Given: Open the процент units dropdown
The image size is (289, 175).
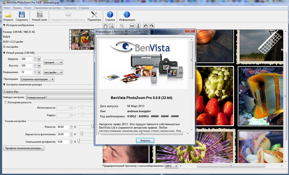Looking at the screenshot, I should click(x=53, y=62).
